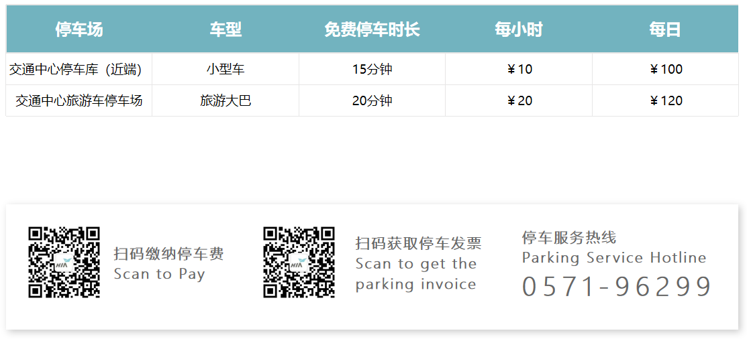Screen dimensions: 747x339
Task: Select 交通中心旅游车停车场 cell
Action: point(79,100)
